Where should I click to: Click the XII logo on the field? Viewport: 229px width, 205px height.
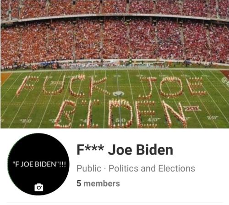tap(193, 108)
